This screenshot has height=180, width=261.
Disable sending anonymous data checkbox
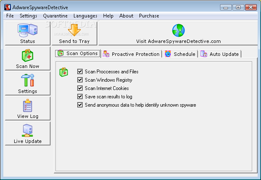pyautogui.click(x=80, y=105)
